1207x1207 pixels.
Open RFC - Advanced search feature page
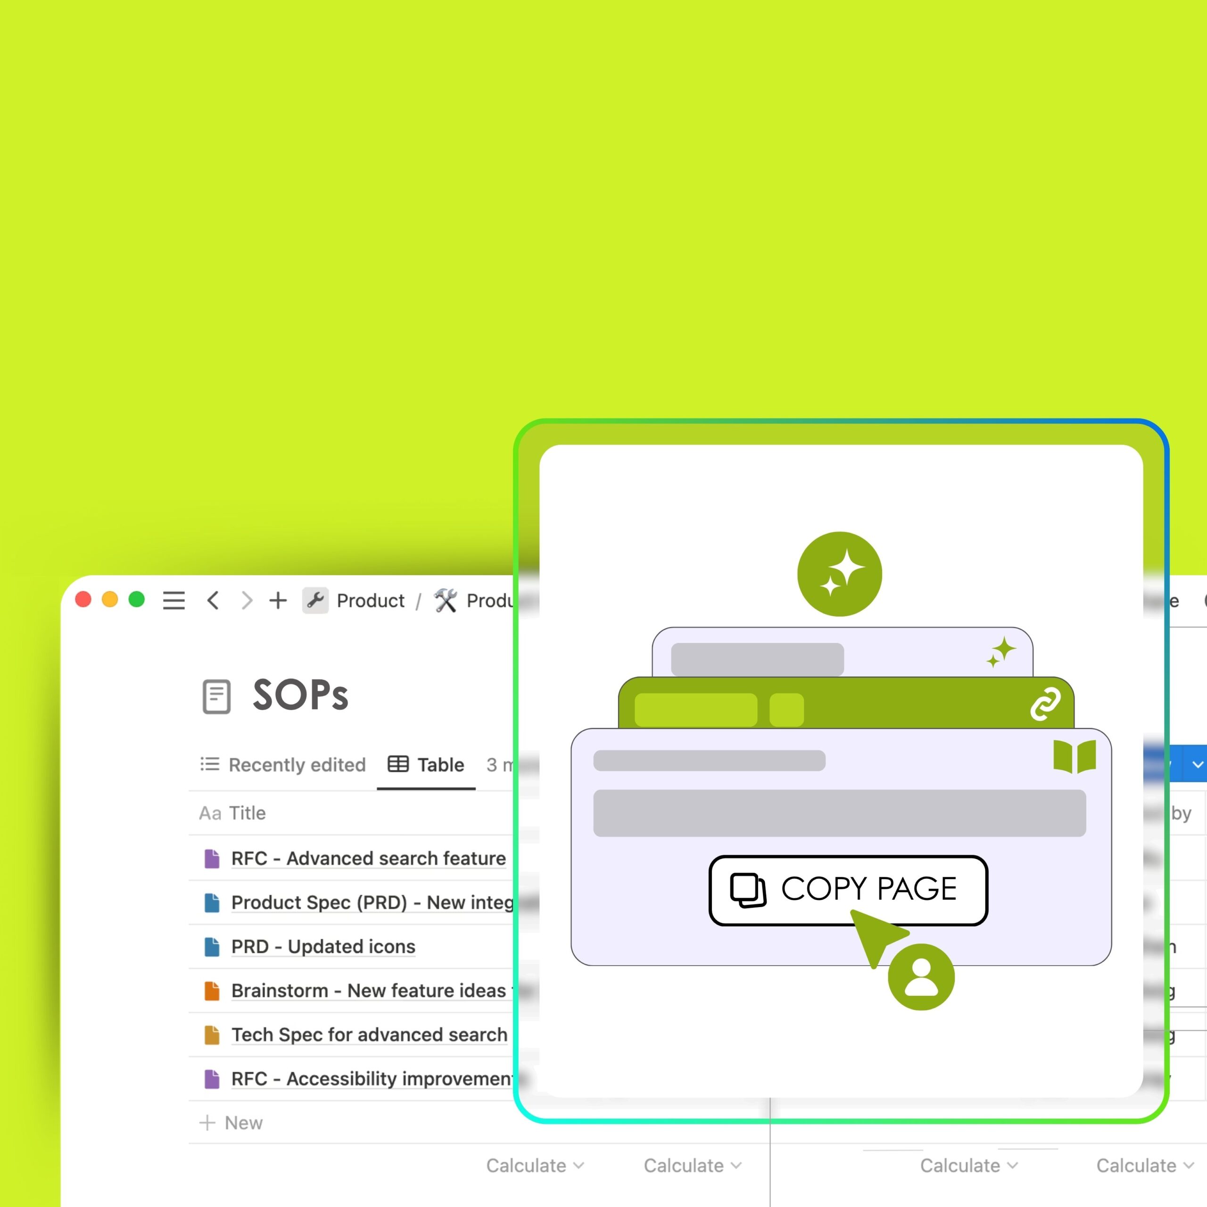click(368, 859)
